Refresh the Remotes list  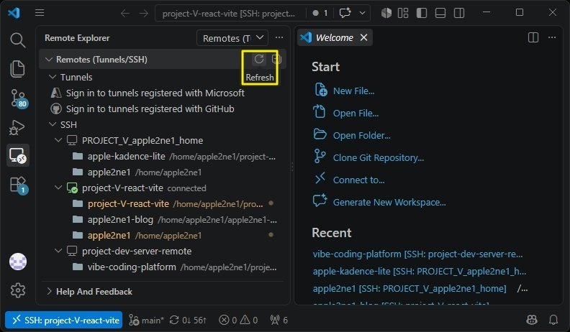259,59
